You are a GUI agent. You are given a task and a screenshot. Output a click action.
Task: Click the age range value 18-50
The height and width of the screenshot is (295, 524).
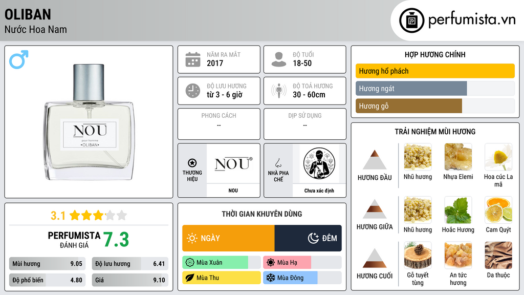[x=302, y=63]
